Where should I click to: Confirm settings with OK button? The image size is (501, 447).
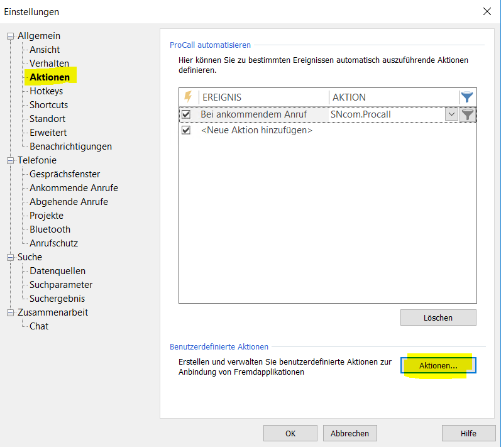pyautogui.click(x=290, y=433)
